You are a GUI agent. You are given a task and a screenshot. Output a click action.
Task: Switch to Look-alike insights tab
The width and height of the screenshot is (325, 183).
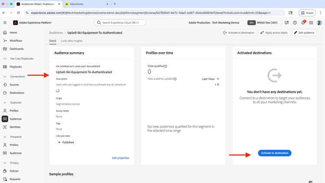[71, 41]
